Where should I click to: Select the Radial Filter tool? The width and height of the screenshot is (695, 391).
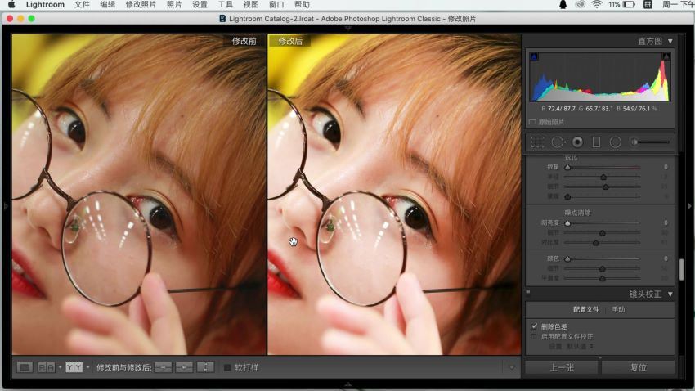point(615,142)
